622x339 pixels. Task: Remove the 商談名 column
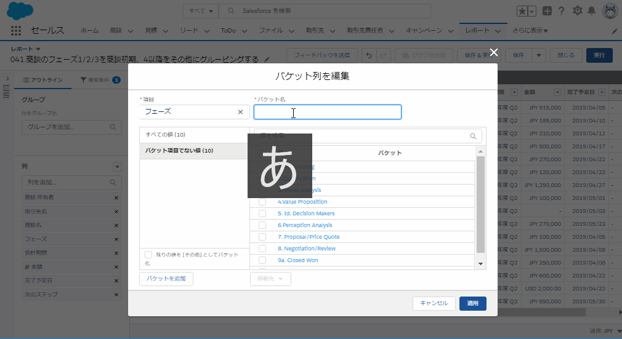pyautogui.click(x=116, y=226)
